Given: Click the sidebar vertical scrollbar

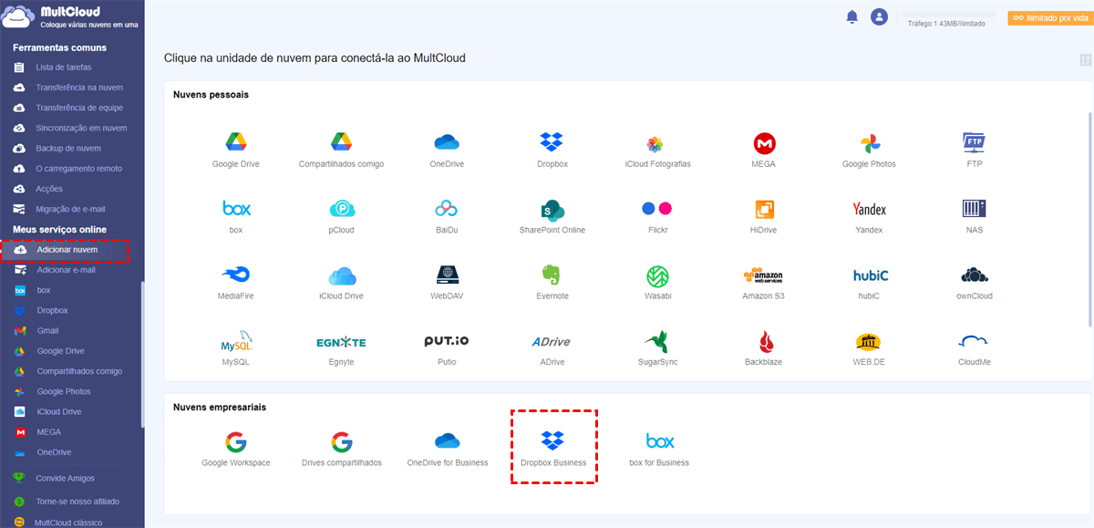Looking at the screenshot, I should pos(142,354).
